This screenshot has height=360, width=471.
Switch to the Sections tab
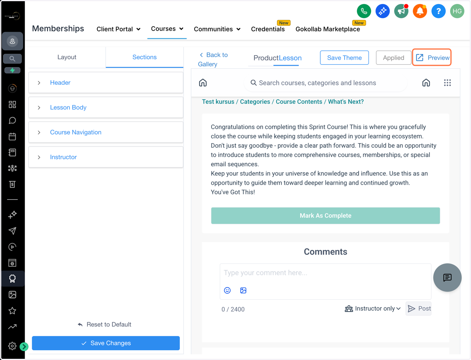(x=144, y=57)
